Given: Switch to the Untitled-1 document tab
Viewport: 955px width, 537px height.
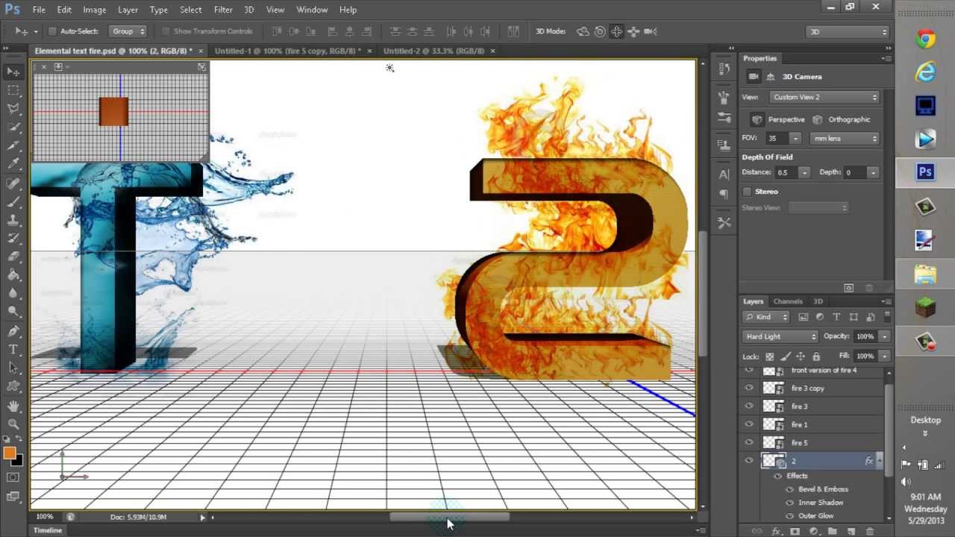Looking at the screenshot, I should click(287, 51).
